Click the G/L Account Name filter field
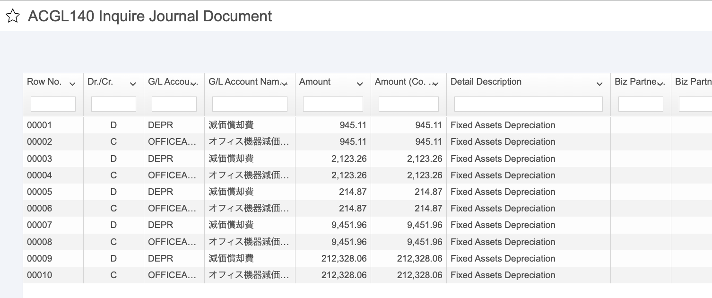This screenshot has height=298, width=712. (x=250, y=104)
